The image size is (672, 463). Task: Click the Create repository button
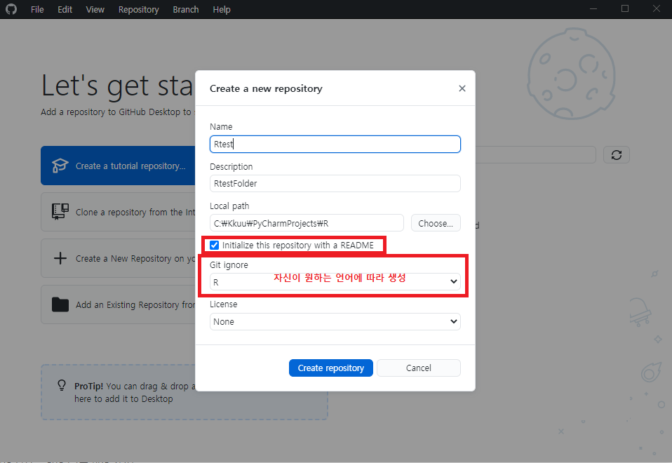tap(331, 368)
